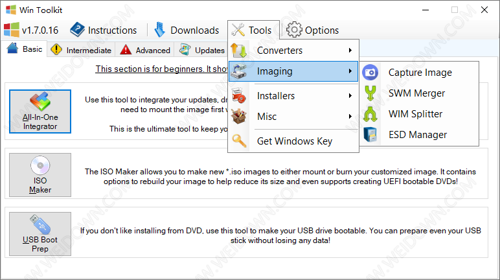This screenshot has width=500, height=280.
Task: Click the ESD Manager cabinet icon
Action: pos(370,135)
